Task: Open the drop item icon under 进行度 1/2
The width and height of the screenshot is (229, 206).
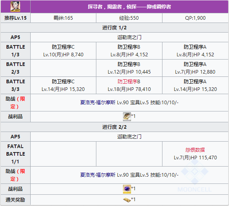Action: (x=127, y=117)
